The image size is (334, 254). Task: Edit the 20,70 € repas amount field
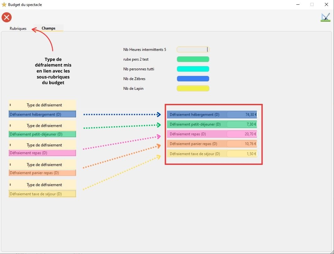pyautogui.click(x=242, y=134)
